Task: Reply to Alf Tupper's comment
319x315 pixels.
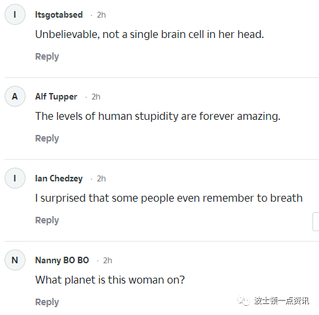Action: pyautogui.click(x=47, y=138)
